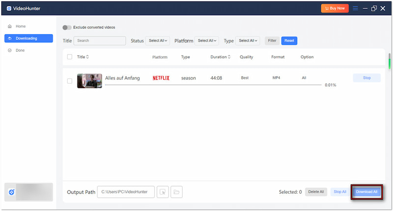Expand the Type Select All dropdown
Image resolution: width=393 pixels, height=211 pixels.
pyautogui.click(x=248, y=41)
